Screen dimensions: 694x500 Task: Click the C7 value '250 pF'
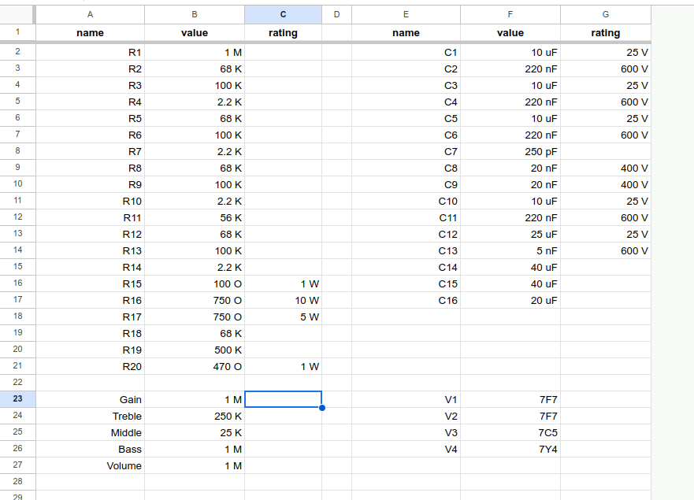[510, 151]
